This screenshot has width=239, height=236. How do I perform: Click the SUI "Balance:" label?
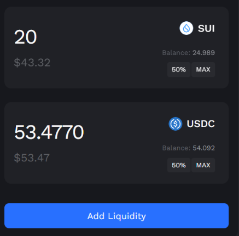tap(176, 53)
